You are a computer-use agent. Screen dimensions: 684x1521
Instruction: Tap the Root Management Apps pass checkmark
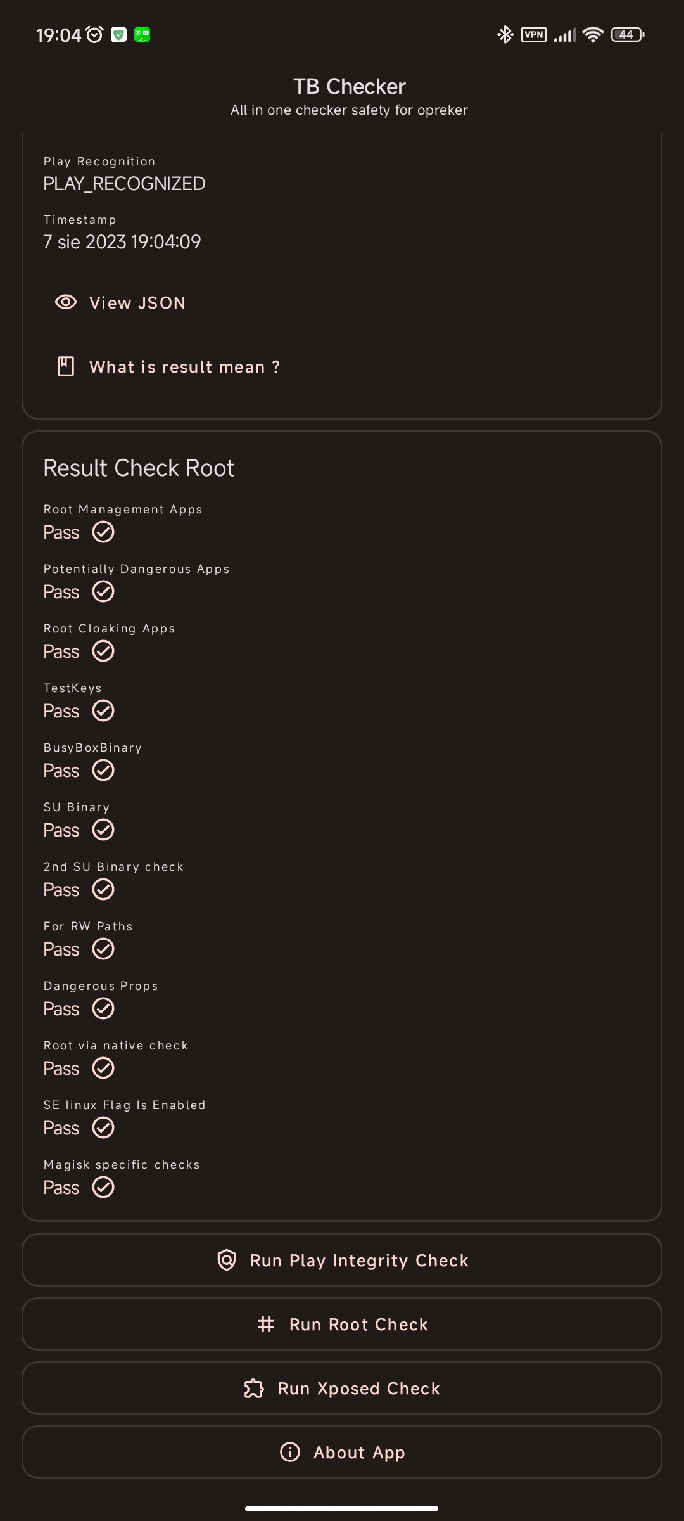tap(103, 532)
